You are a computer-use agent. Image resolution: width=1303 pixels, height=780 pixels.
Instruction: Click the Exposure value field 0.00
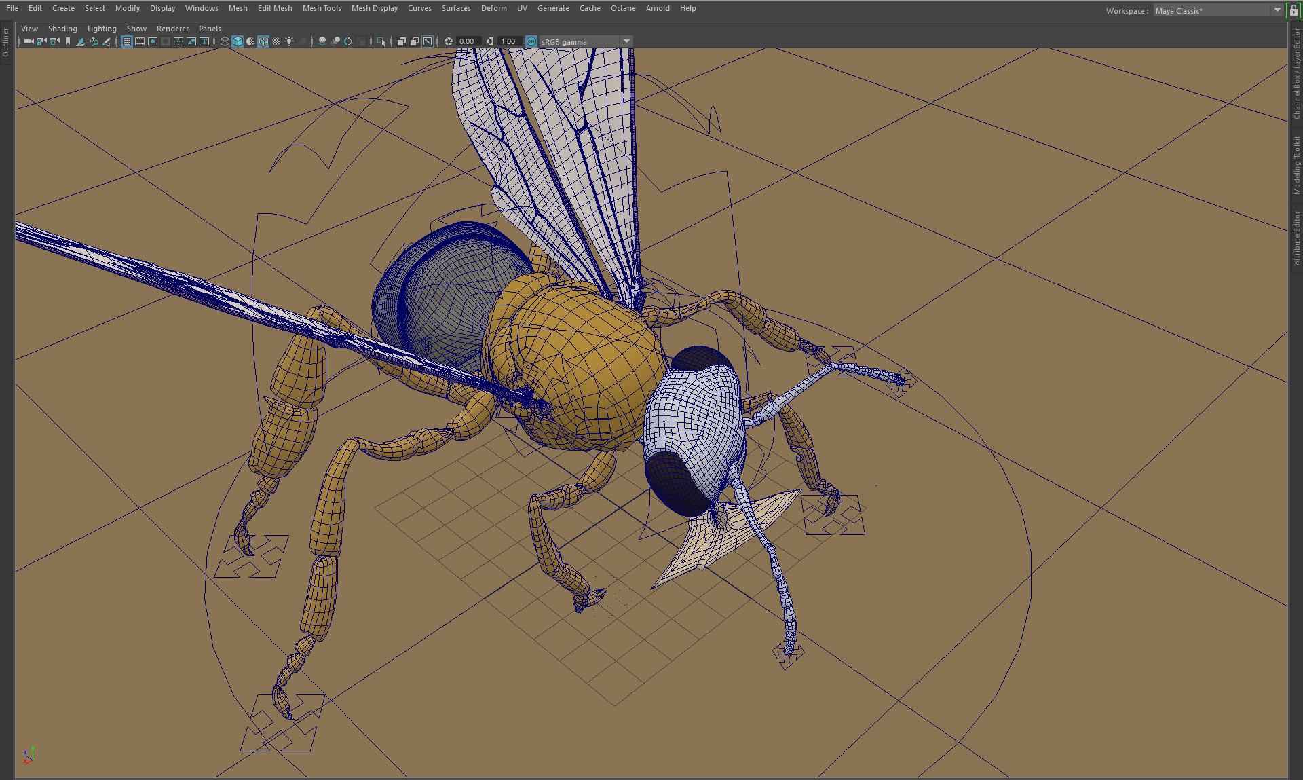pos(468,41)
